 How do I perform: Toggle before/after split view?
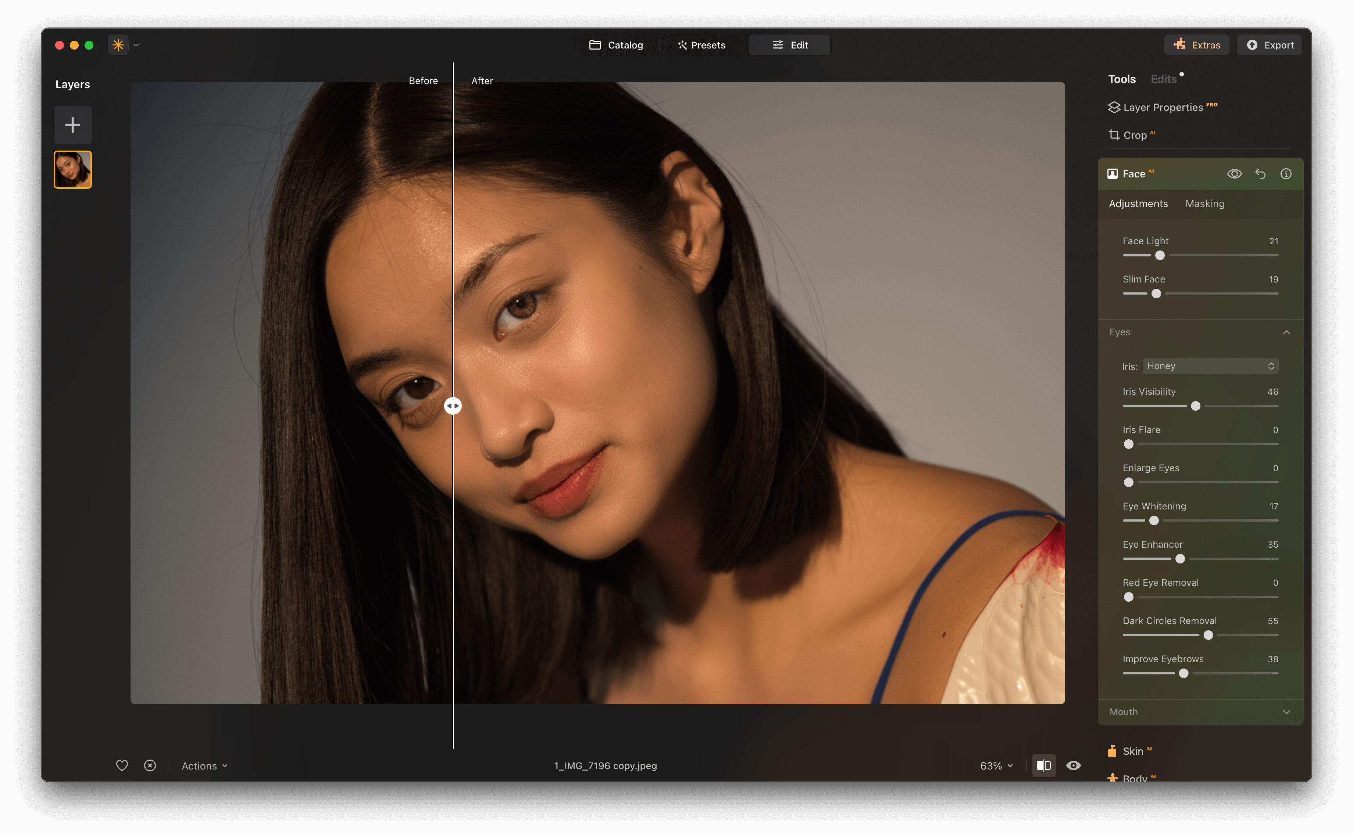click(x=1044, y=765)
